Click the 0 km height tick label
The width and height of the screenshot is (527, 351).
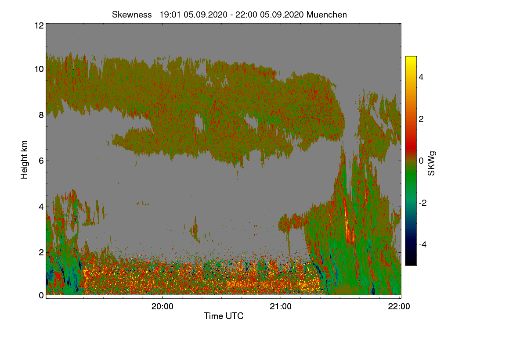pos(41,295)
